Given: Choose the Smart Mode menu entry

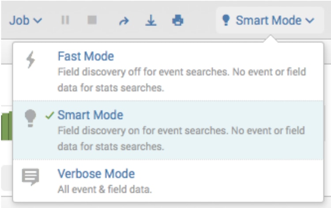Looking at the screenshot, I should (x=90, y=116).
